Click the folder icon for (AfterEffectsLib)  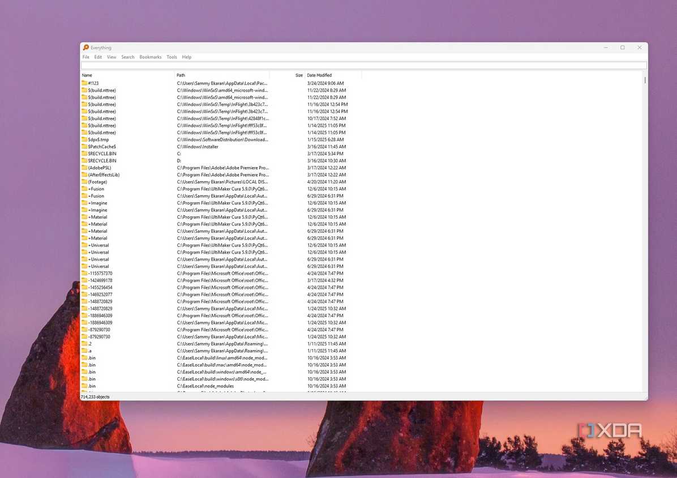click(x=84, y=174)
